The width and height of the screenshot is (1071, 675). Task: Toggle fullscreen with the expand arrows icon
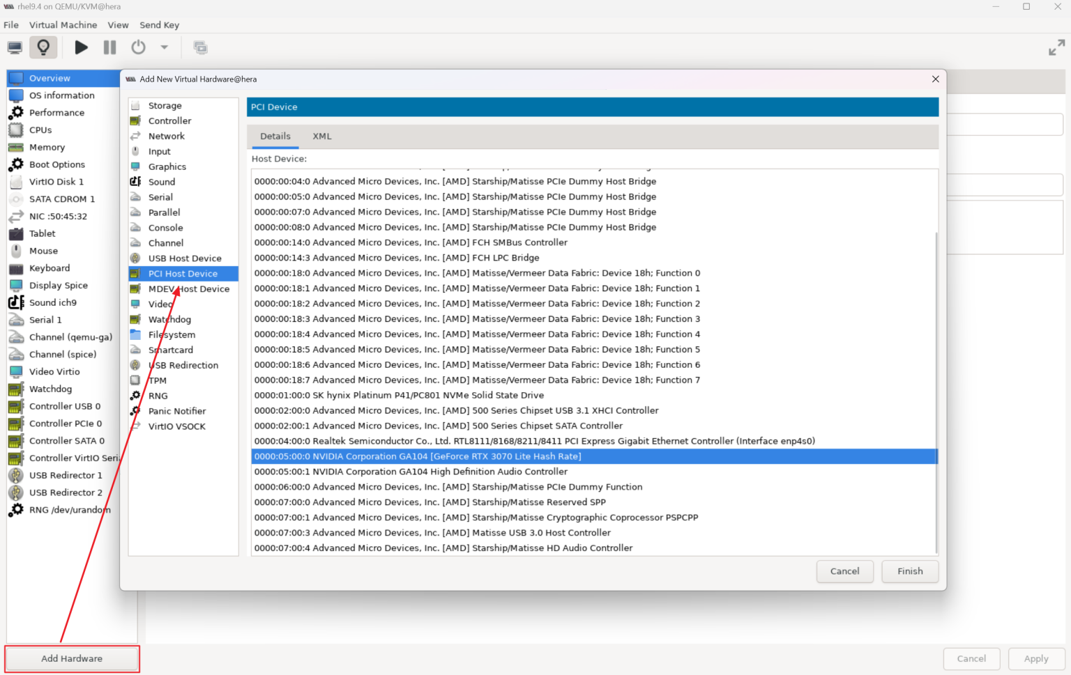click(x=1056, y=47)
